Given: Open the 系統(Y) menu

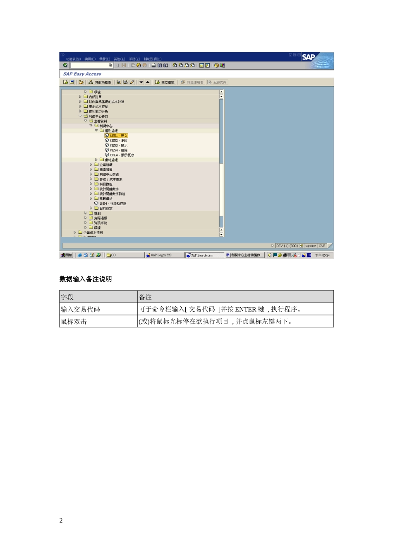Looking at the screenshot, I should 134,59.
